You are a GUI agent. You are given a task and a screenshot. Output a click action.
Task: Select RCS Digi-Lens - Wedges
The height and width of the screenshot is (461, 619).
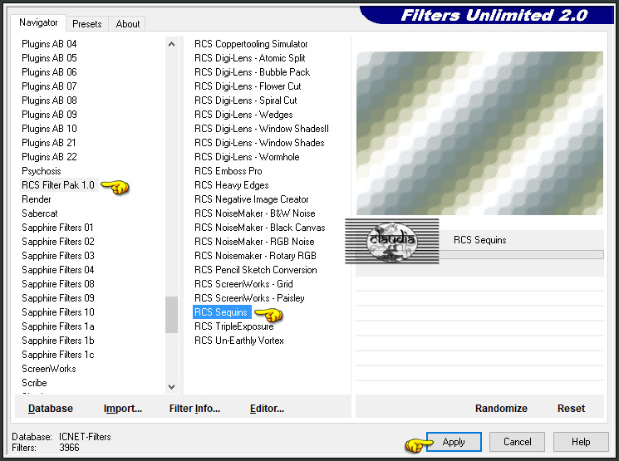(243, 115)
